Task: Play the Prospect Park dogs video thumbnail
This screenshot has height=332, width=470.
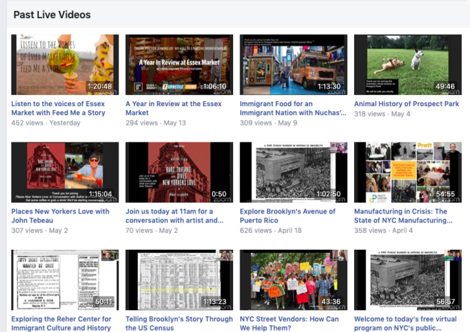Action: (407, 64)
